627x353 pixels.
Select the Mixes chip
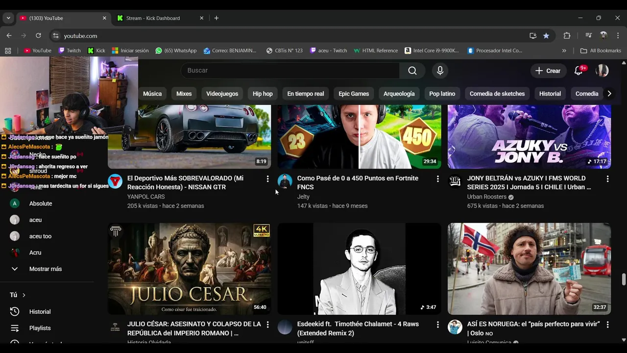tap(184, 94)
